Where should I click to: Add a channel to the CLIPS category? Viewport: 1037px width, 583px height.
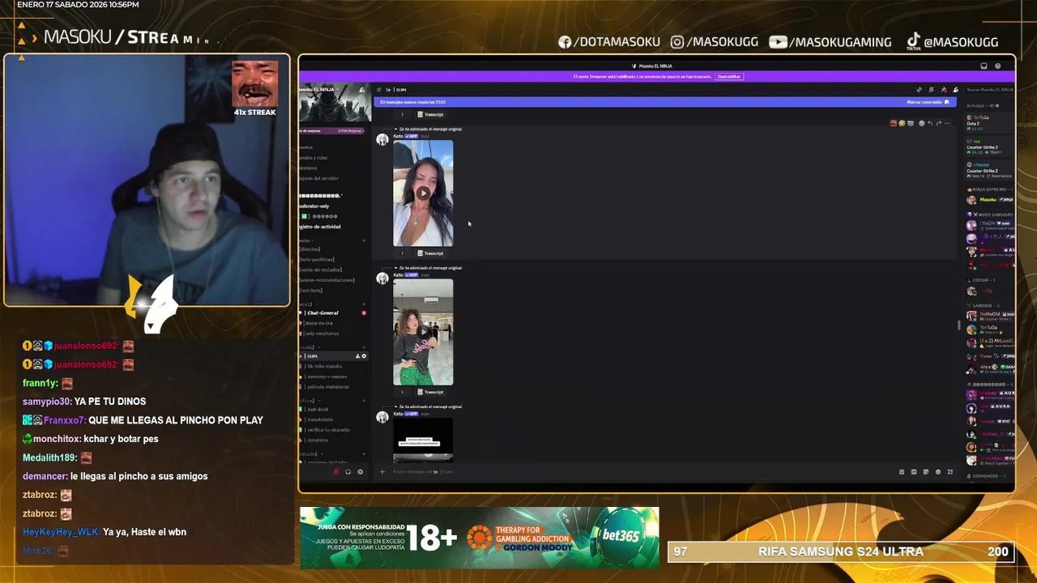(364, 347)
